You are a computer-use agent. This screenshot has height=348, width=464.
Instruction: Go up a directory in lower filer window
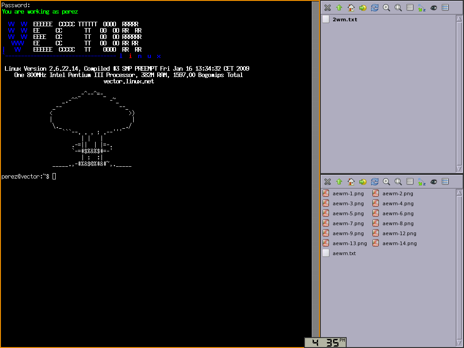(339, 181)
